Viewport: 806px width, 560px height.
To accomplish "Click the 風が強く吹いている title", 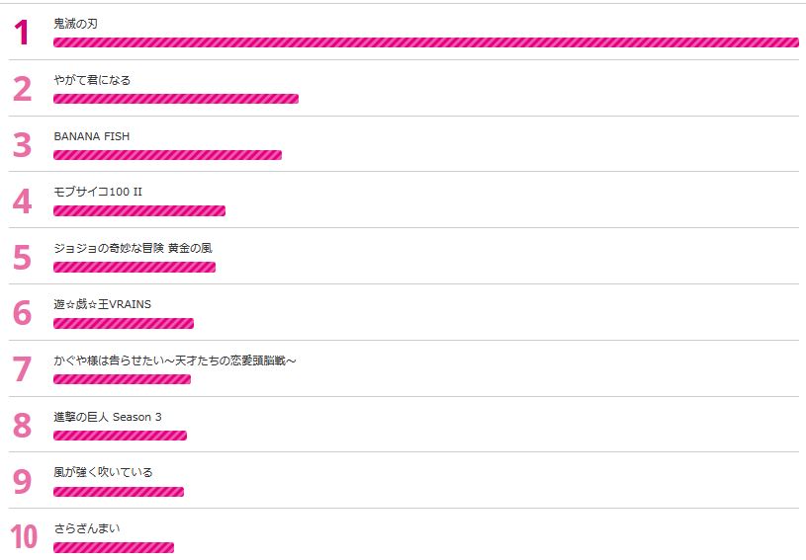I will click(x=103, y=472).
